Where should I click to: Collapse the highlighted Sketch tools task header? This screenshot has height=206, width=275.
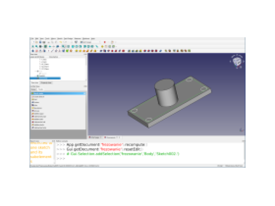tap(58, 94)
